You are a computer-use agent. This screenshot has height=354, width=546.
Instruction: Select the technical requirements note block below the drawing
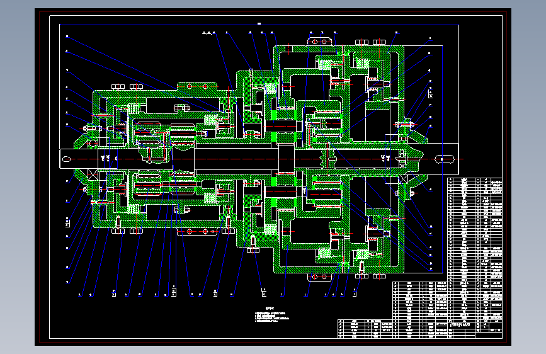coord(271,314)
